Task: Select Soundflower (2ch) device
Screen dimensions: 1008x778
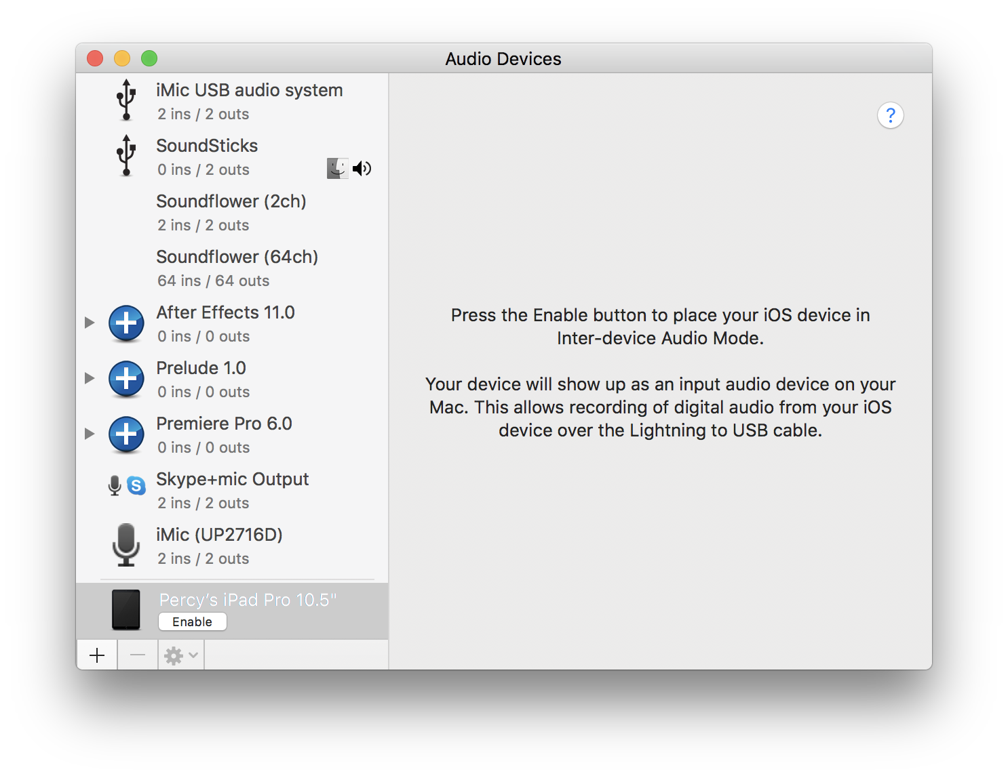Action: tap(232, 212)
